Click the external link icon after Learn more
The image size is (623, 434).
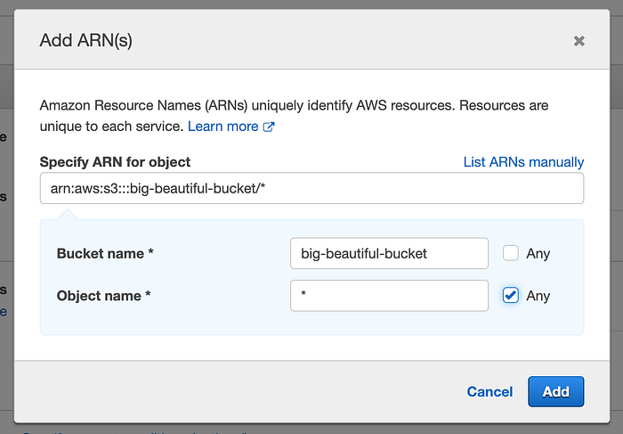(269, 127)
